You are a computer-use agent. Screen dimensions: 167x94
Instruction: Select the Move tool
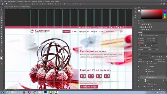click(x=2, y=9)
